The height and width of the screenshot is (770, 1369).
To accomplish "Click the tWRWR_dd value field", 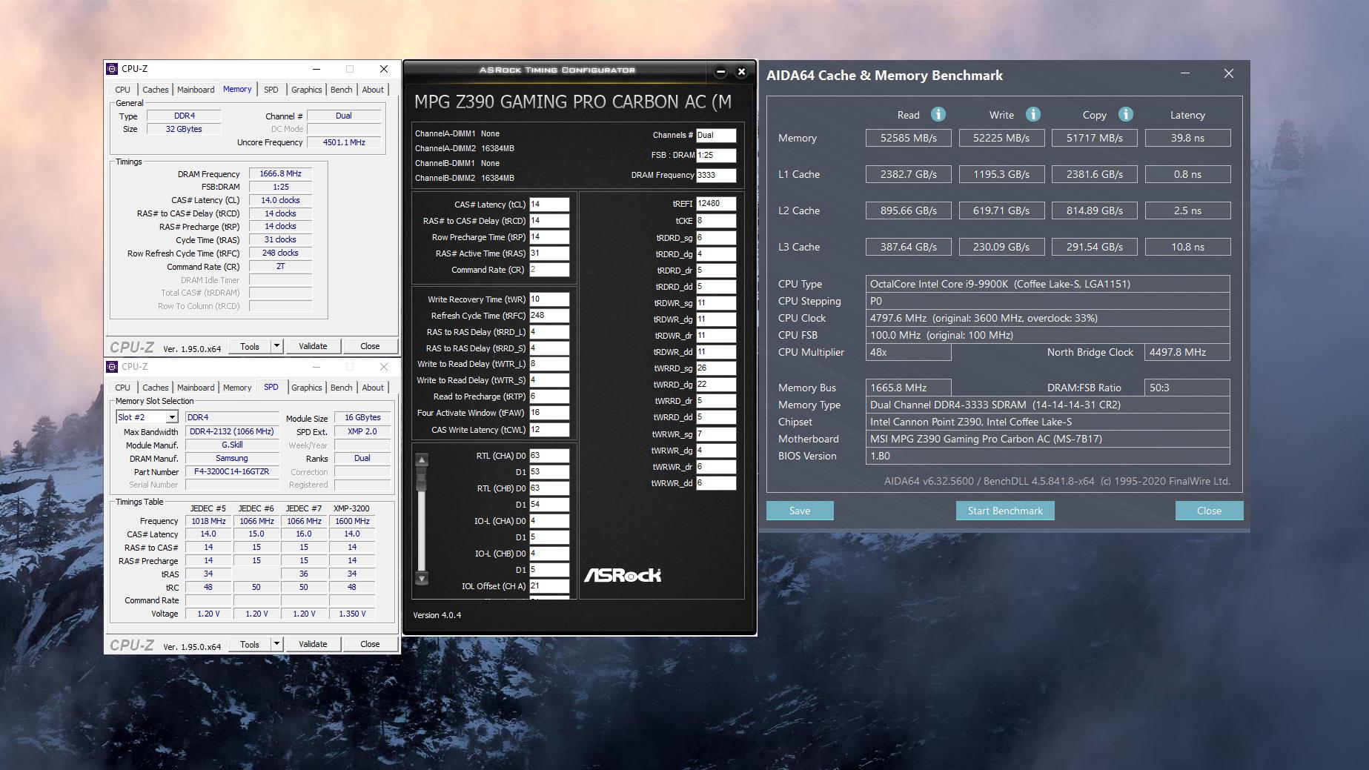I will click(x=716, y=483).
